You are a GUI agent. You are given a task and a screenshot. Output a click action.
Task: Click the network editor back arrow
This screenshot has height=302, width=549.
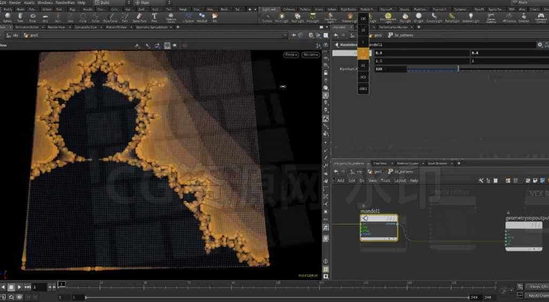click(336, 172)
